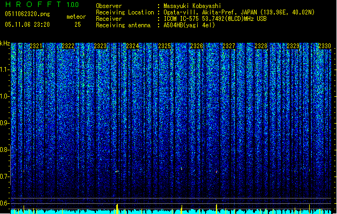Click the HROFFT 1.0.0 title text

(42, 4)
